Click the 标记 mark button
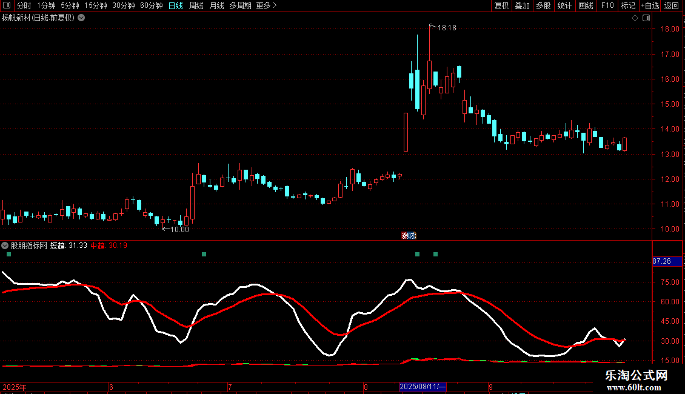The height and width of the screenshot is (394, 685). 628,5
